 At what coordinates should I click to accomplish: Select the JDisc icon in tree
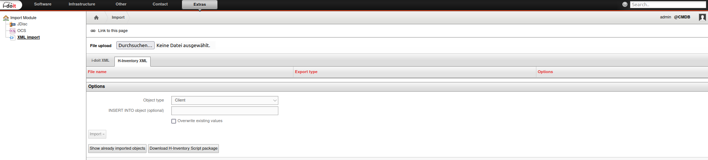coord(13,24)
